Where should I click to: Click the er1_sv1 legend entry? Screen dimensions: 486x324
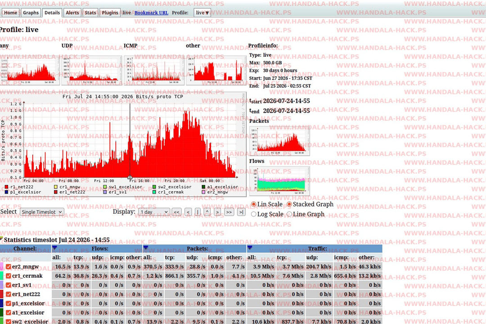tap(115, 192)
